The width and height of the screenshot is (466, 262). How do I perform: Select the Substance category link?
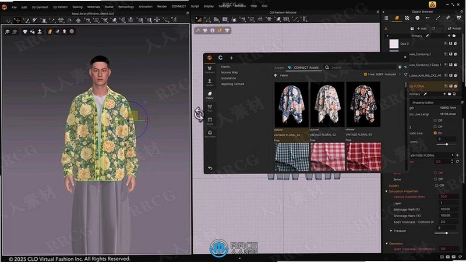(x=228, y=78)
